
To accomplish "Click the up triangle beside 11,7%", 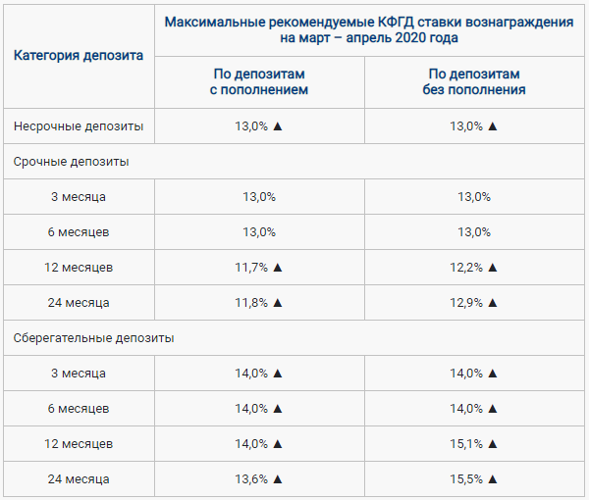I will (278, 267).
